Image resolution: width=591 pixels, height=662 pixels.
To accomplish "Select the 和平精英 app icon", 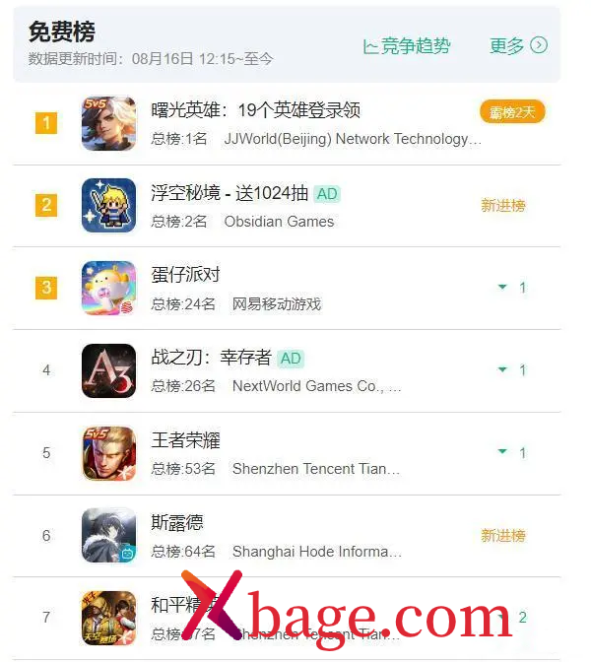I will [x=108, y=618].
